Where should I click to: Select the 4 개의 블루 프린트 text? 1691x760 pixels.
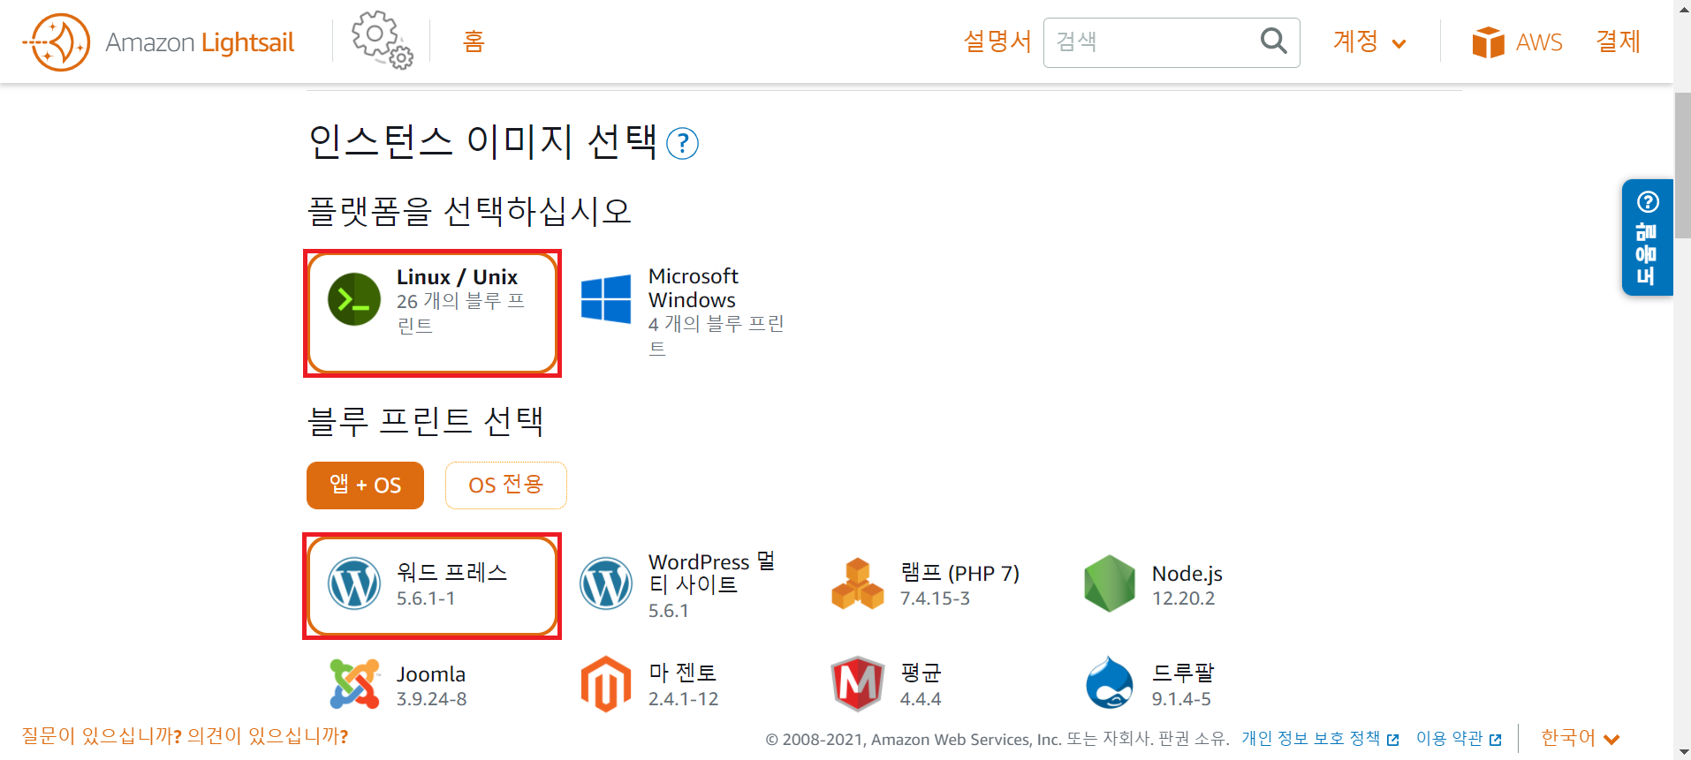click(716, 336)
